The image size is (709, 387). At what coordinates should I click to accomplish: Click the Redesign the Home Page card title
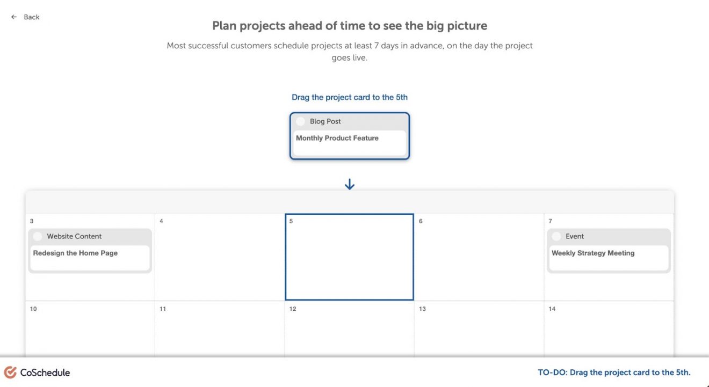coord(76,253)
